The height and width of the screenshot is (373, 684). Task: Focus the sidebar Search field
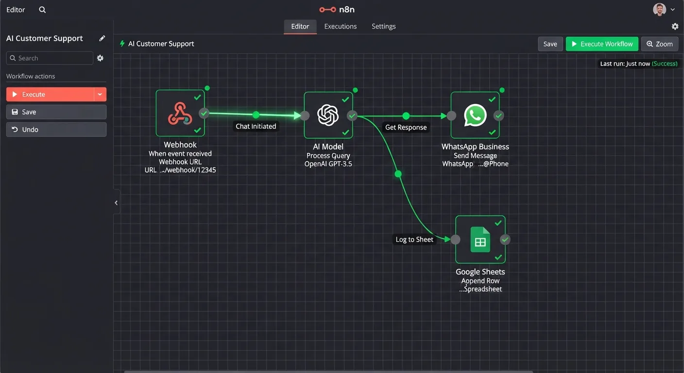tap(50, 58)
